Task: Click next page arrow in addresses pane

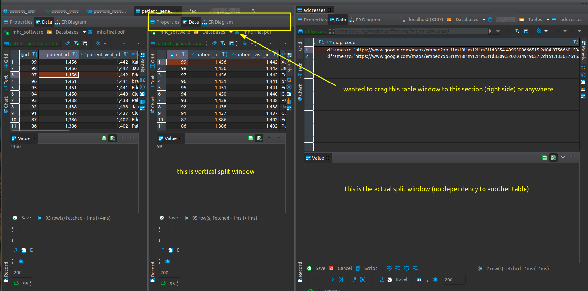Action: click(x=332, y=279)
